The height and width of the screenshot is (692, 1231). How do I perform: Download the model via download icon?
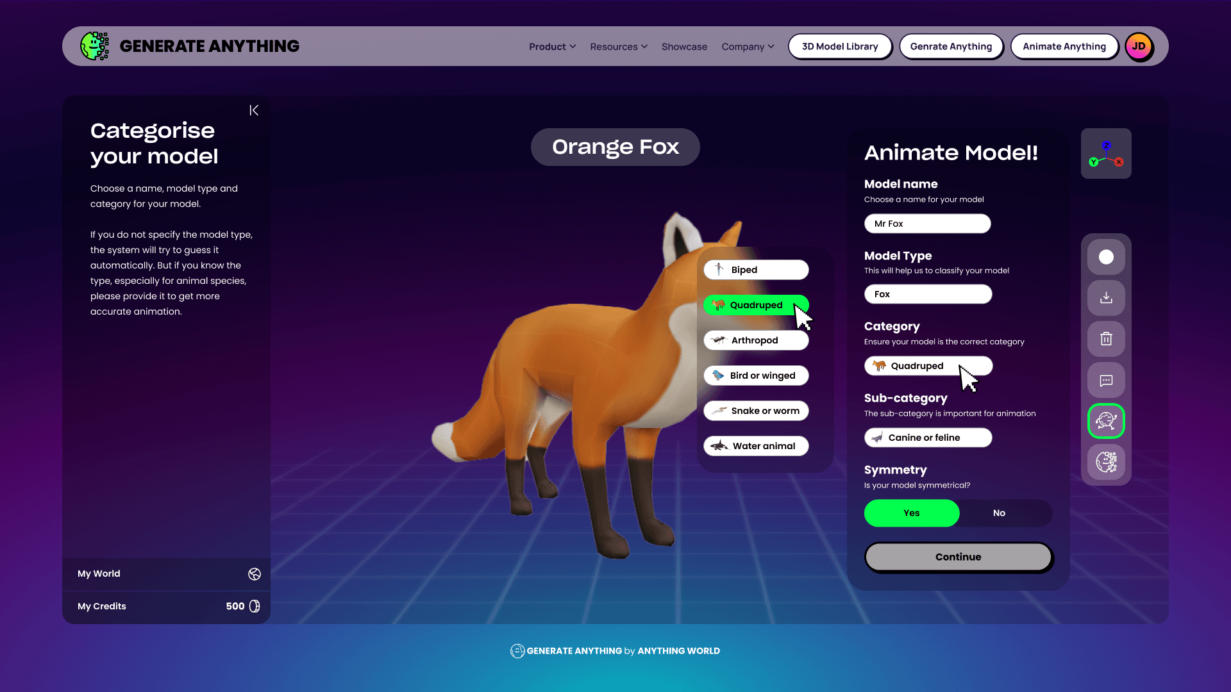pyautogui.click(x=1106, y=298)
